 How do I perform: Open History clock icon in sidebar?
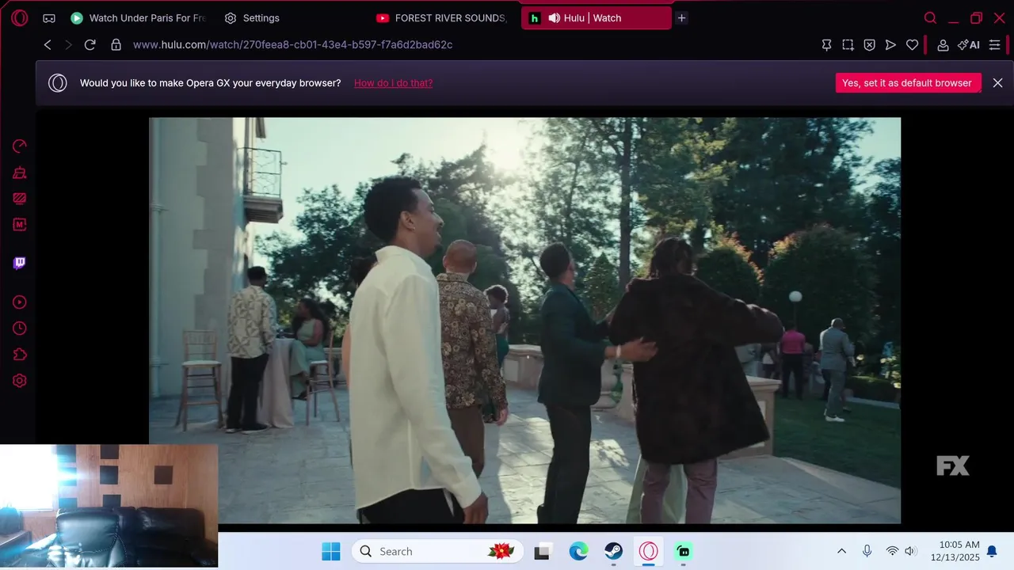tap(20, 329)
